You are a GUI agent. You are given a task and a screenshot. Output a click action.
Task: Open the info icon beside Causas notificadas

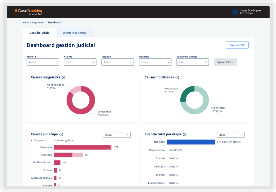pyautogui.click(x=177, y=77)
